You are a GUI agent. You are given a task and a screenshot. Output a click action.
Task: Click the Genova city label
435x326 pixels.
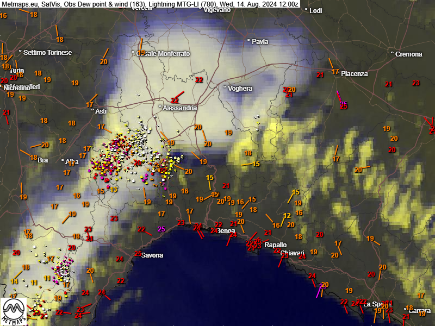tap(226, 231)
